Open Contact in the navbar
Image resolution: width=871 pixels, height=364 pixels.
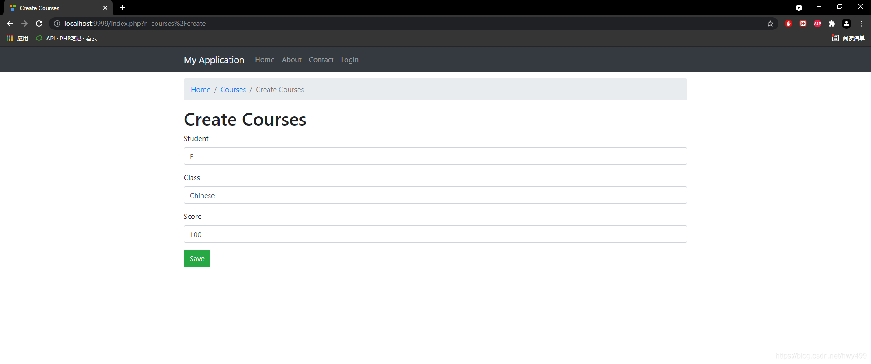coord(321,60)
